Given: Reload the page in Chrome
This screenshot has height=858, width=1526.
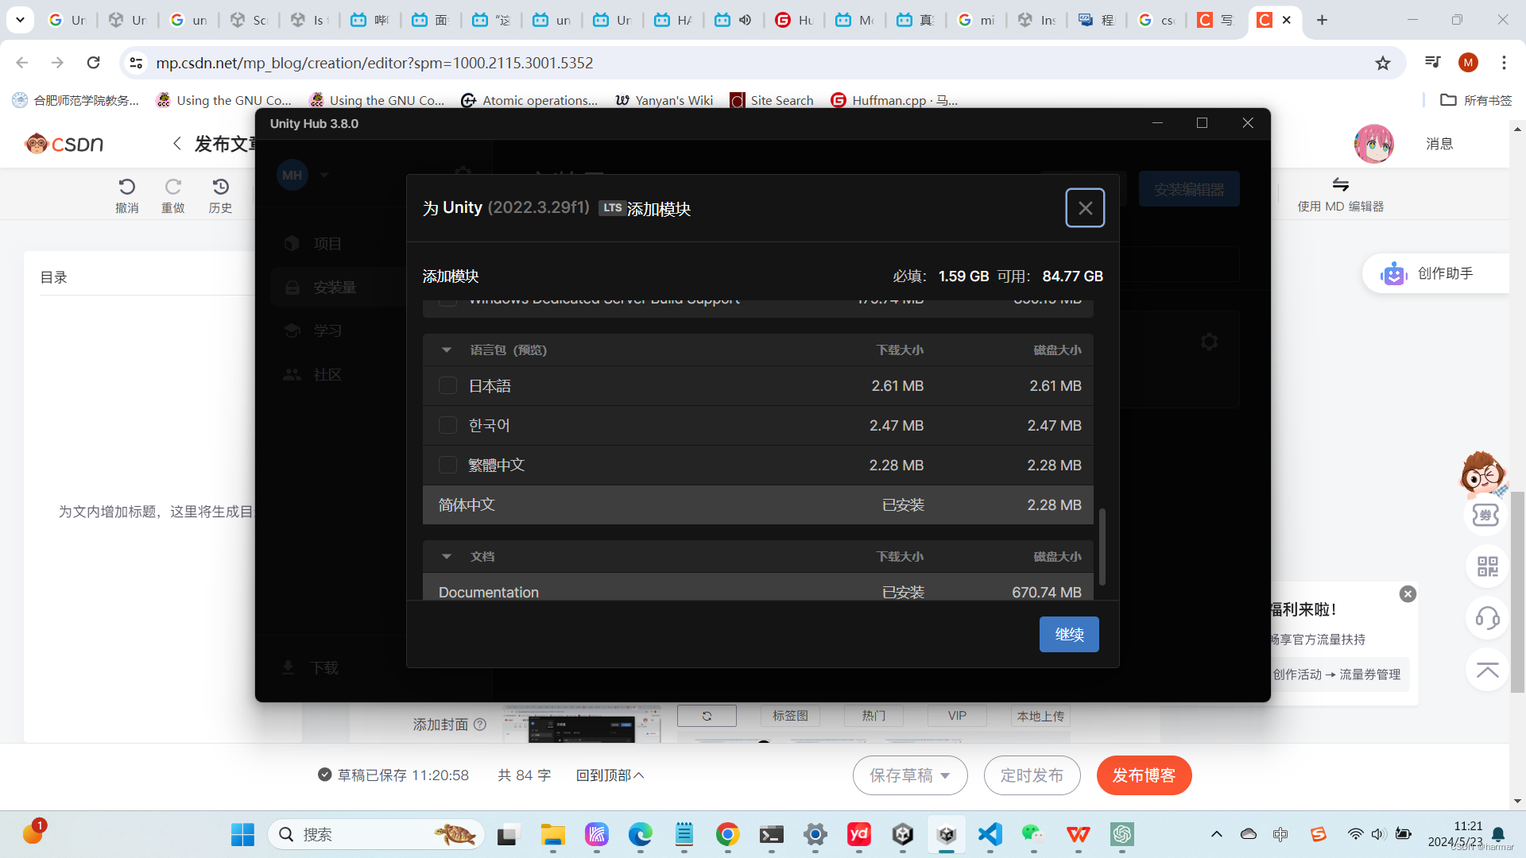Looking at the screenshot, I should click(x=94, y=63).
